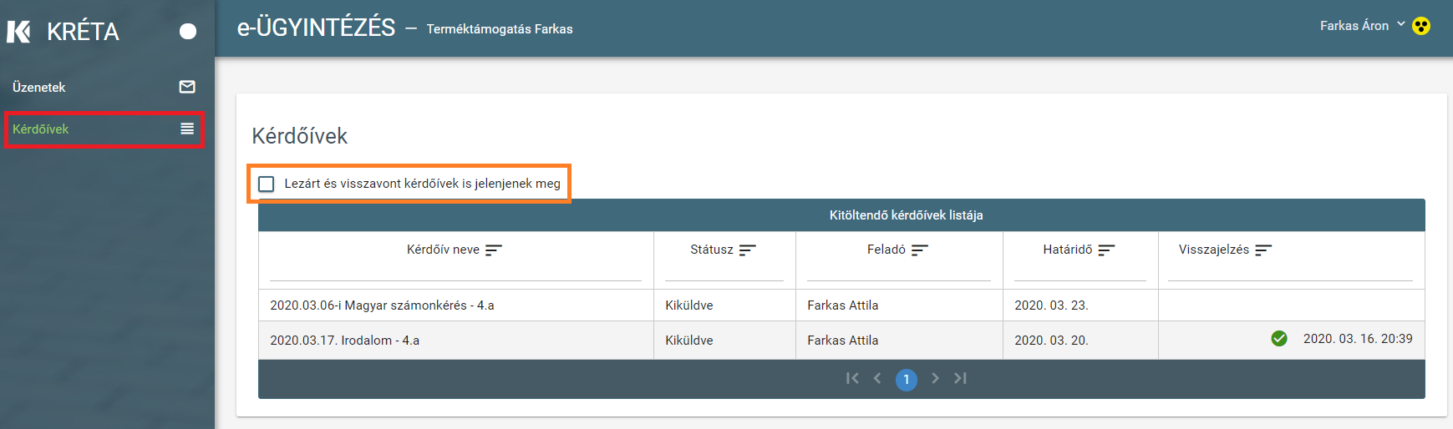
Task: Click the Határidő filter field
Action: (1080, 272)
